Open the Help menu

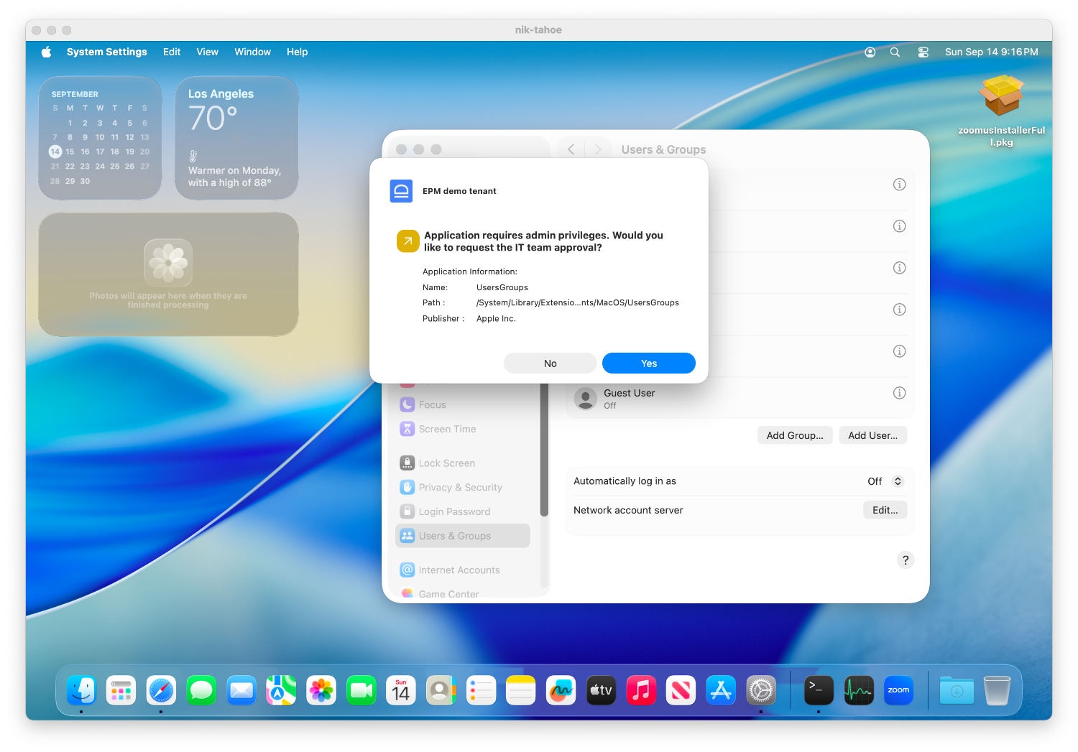coord(297,52)
